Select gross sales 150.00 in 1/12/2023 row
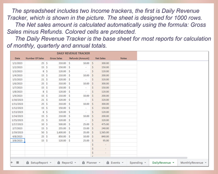 (x=56, y=108)
